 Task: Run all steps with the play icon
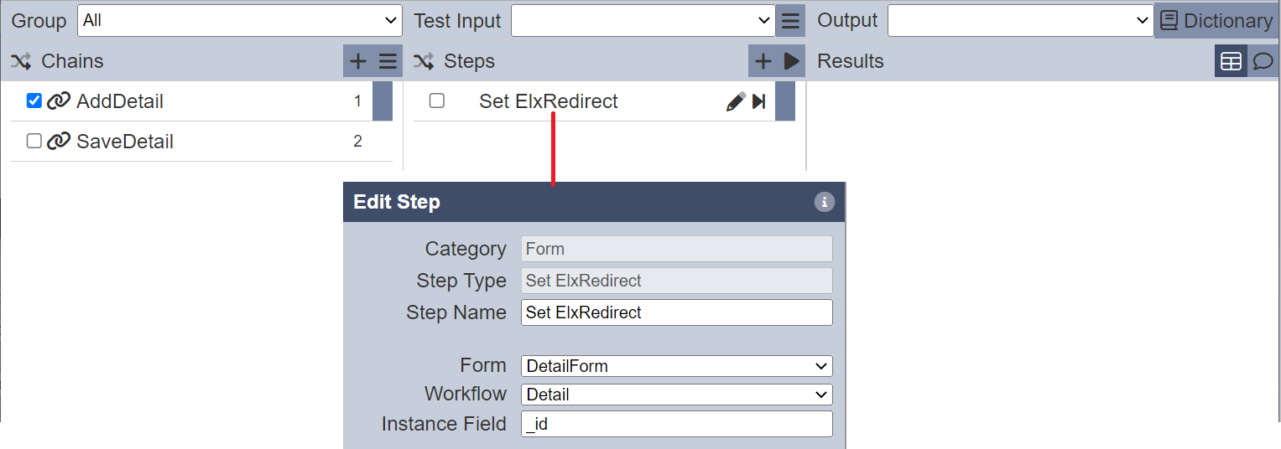(791, 61)
